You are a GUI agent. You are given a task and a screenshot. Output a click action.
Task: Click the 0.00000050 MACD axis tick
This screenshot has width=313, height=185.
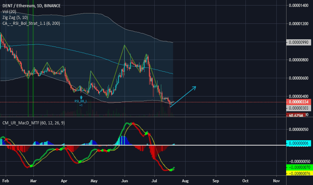(x=299, y=129)
